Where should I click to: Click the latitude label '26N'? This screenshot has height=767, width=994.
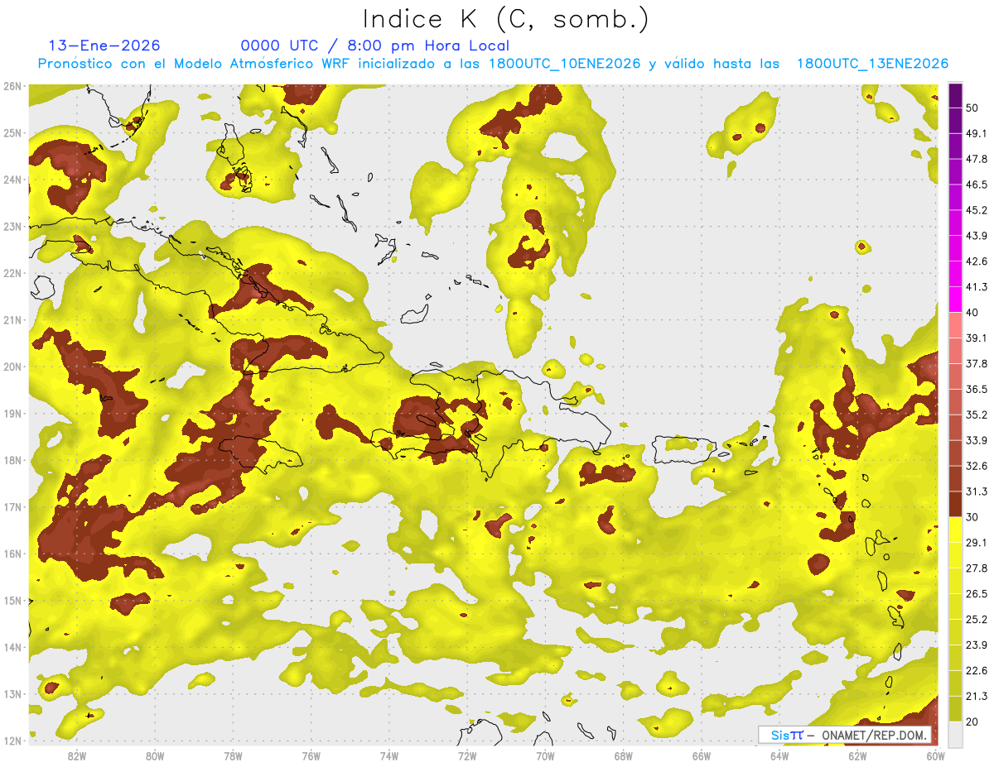pos(12,86)
